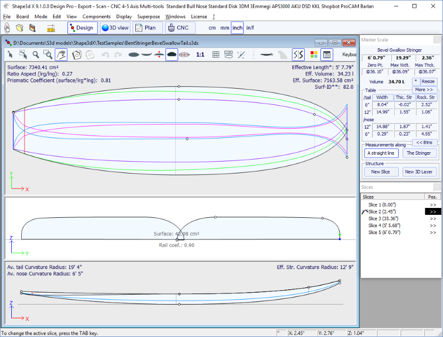Show the grid overlay icon
443x337 pixels.
point(216,55)
